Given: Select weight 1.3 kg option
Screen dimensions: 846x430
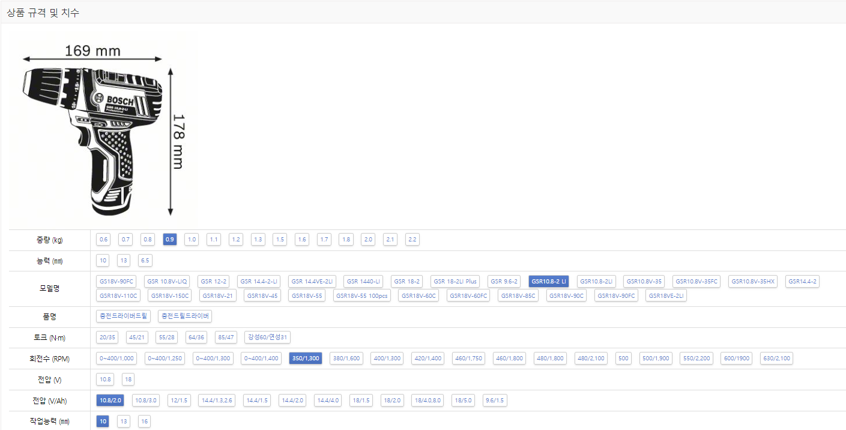Looking at the screenshot, I should [258, 240].
